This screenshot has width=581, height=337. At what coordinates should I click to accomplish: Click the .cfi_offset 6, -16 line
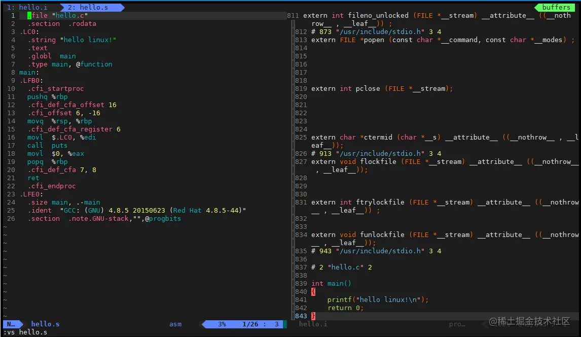64,113
